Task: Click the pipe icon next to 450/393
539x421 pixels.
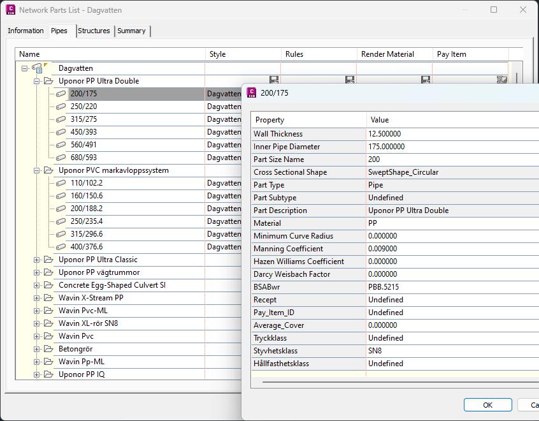Action: coord(61,132)
